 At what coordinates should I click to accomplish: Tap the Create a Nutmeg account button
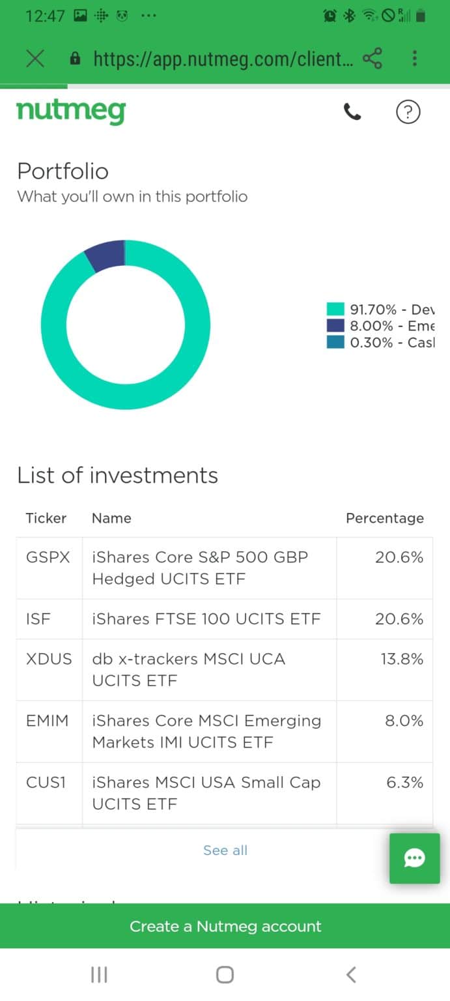(x=225, y=925)
